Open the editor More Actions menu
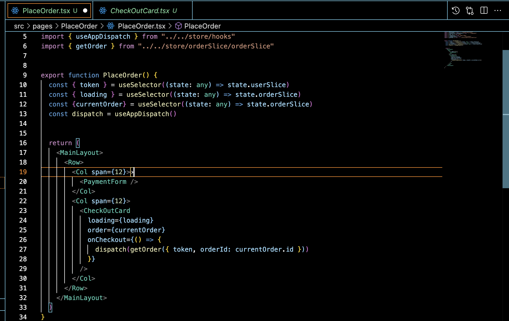Image resolution: width=509 pixels, height=321 pixels. coord(498,10)
